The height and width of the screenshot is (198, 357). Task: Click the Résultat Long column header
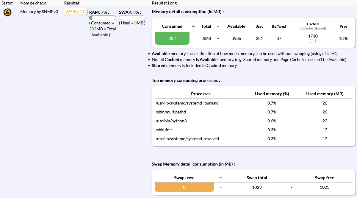pos(164,3)
